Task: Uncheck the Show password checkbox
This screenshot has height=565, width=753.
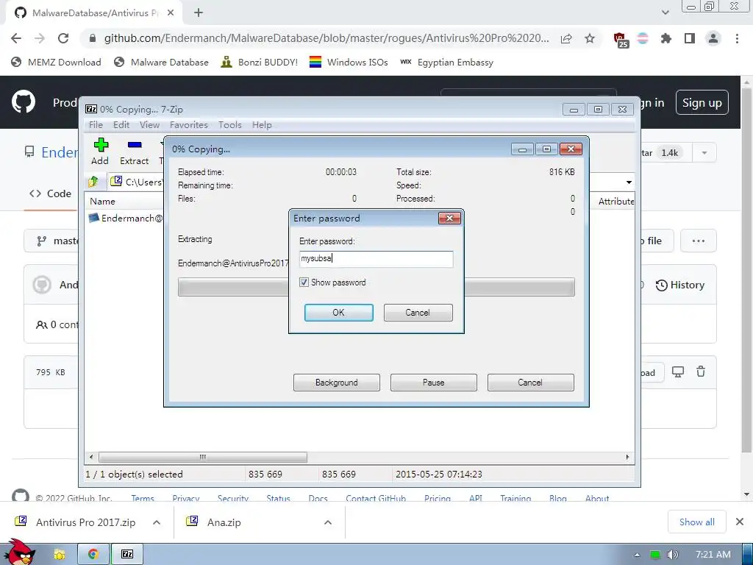Action: (304, 282)
